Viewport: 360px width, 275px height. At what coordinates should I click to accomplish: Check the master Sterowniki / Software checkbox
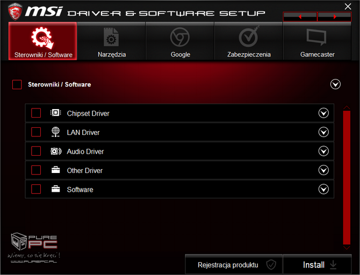(17, 84)
